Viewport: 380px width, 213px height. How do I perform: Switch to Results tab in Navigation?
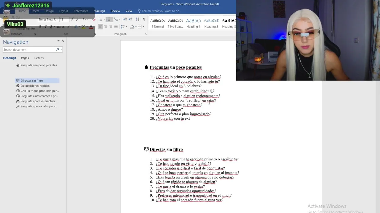(39, 58)
